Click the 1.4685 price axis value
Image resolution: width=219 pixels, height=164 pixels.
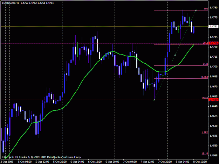click(213, 77)
